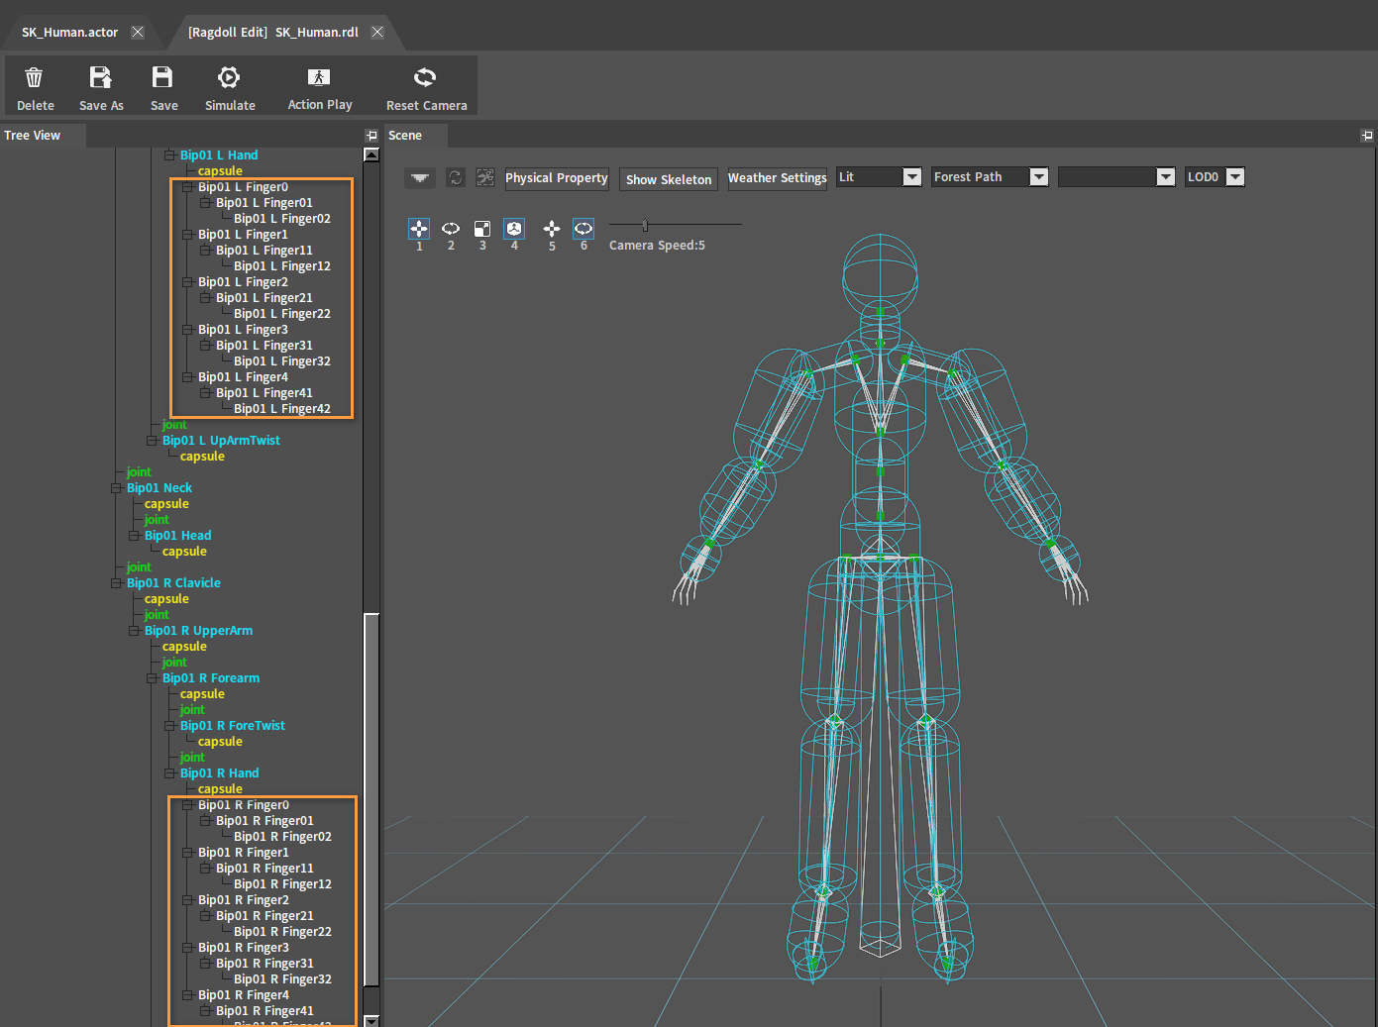This screenshot has width=1378, height=1027.
Task: Select the rotate gizmo labeled 2
Action: 451,229
